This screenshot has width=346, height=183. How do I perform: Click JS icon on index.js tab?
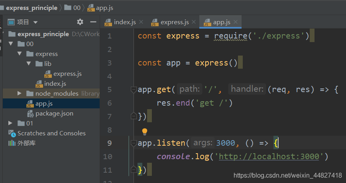(108, 22)
